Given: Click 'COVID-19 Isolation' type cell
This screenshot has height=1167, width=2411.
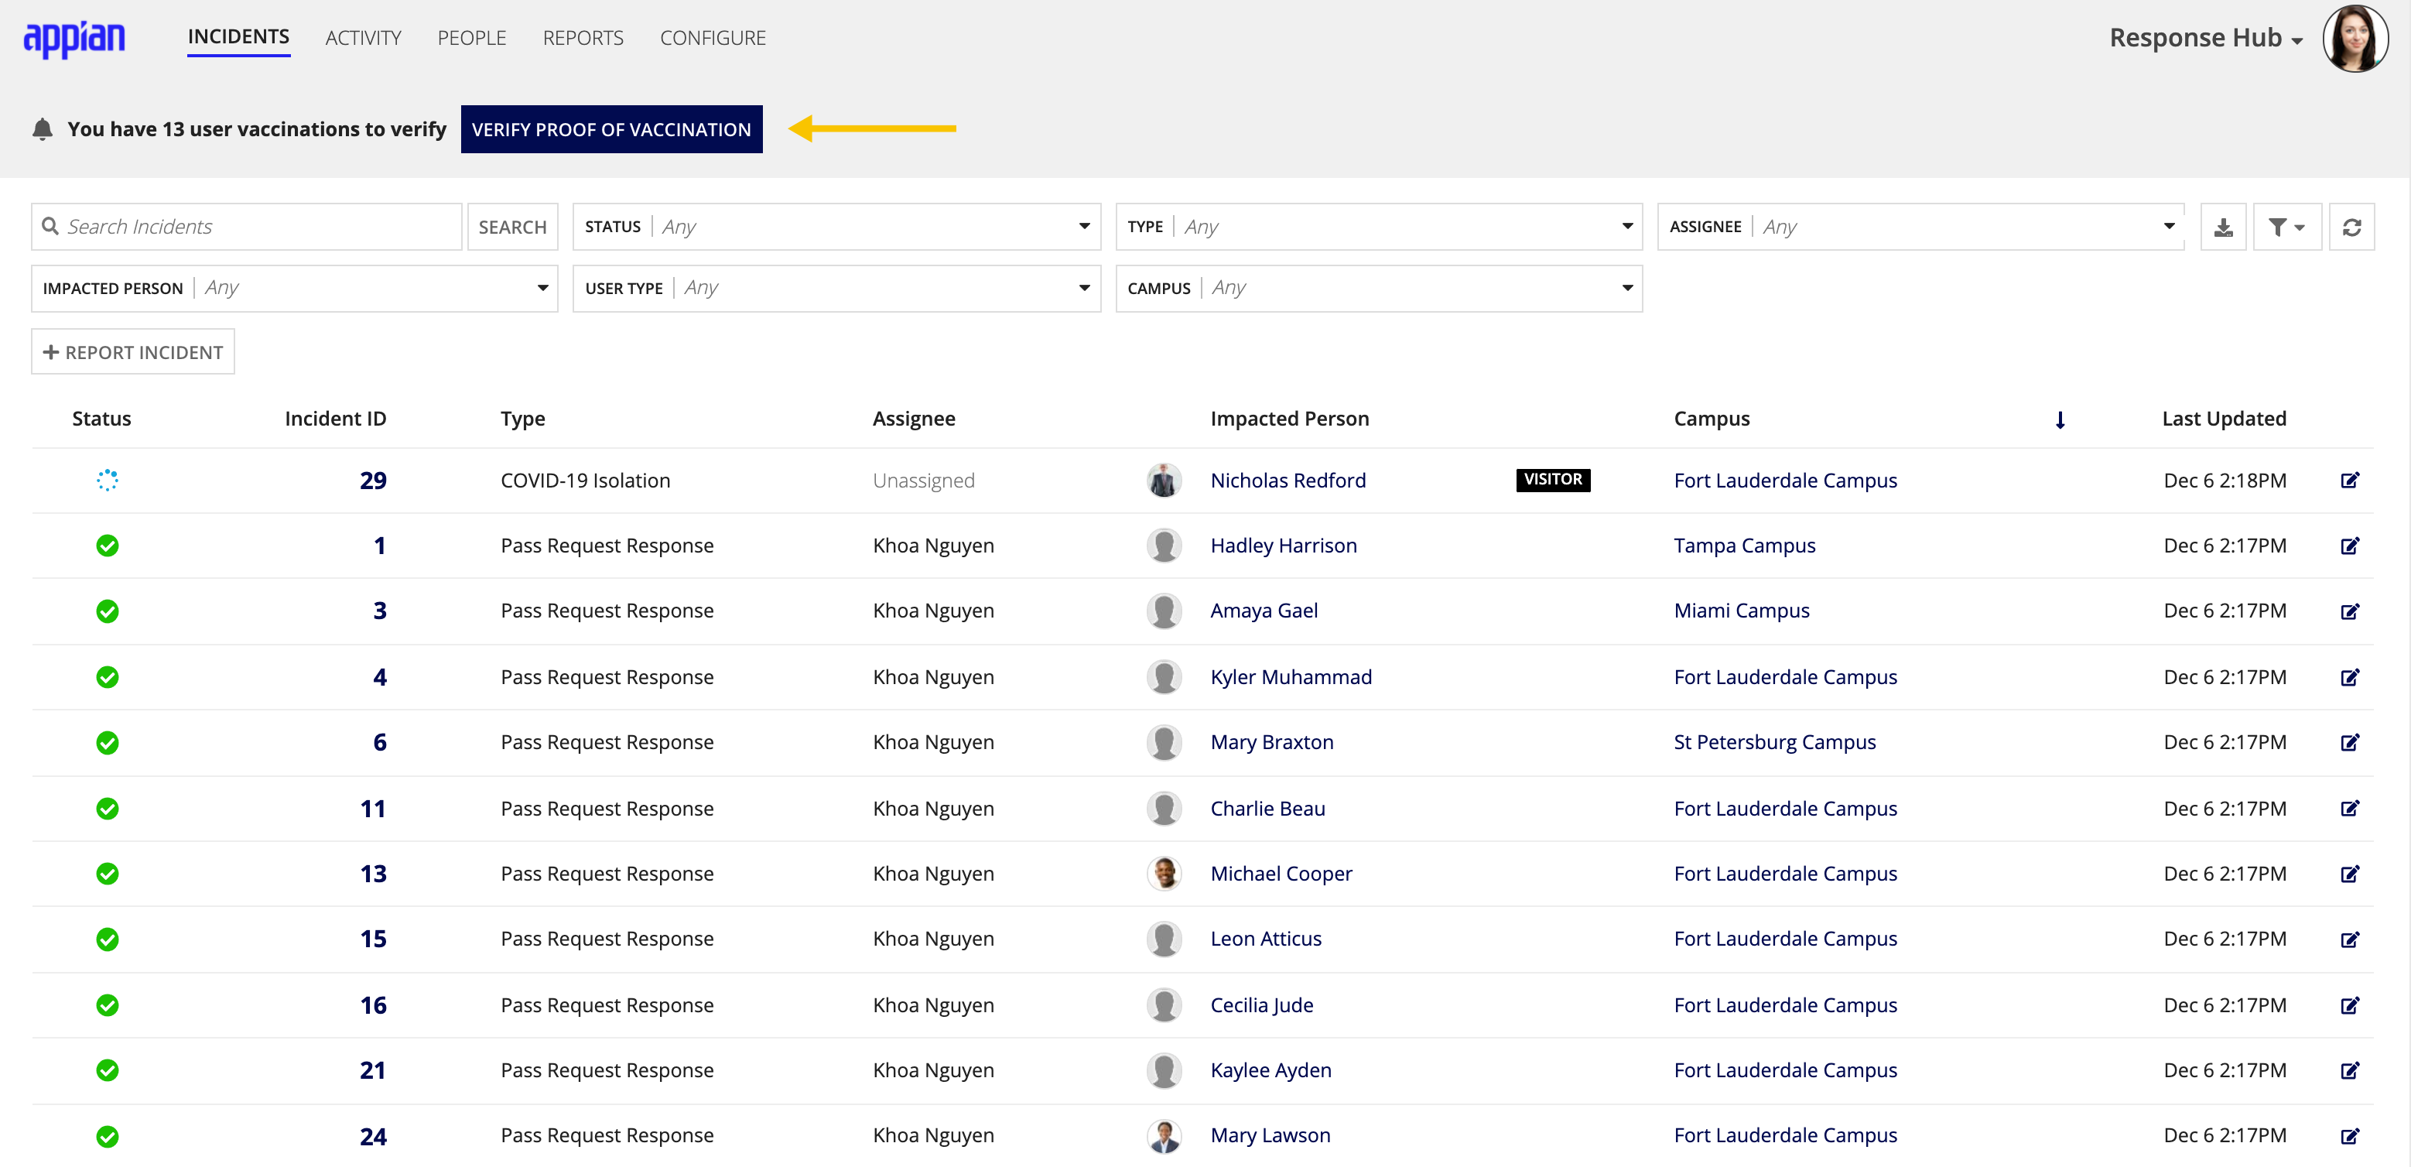Looking at the screenshot, I should (x=585, y=480).
